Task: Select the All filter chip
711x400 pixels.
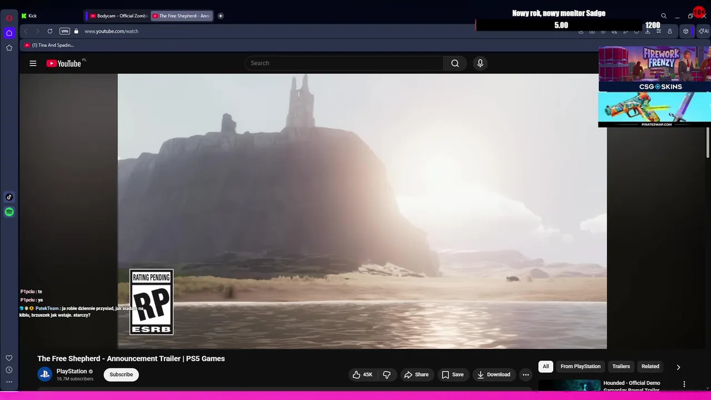Action: tap(545, 367)
